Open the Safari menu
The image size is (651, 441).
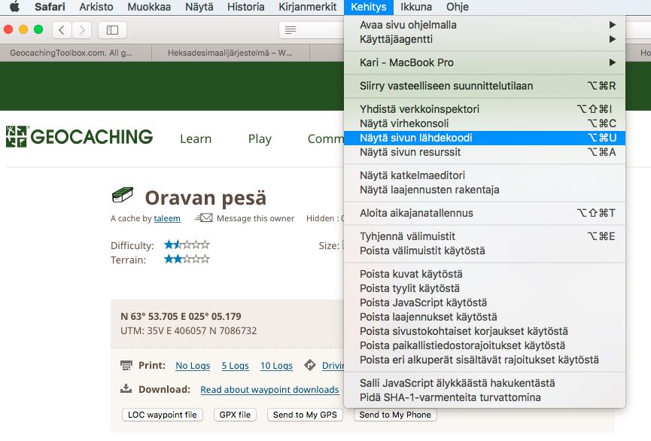click(x=50, y=7)
